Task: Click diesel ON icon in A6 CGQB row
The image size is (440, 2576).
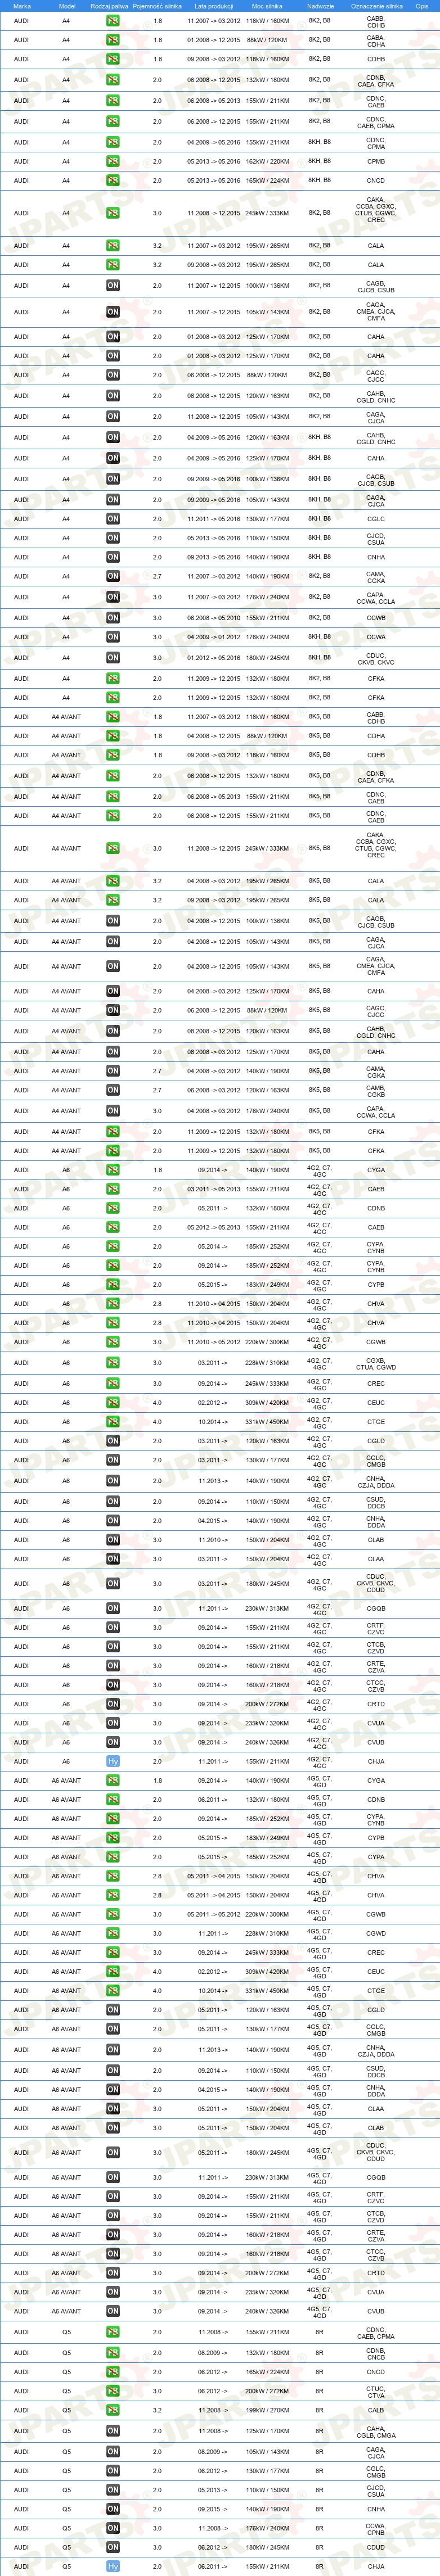Action: click(x=113, y=1609)
